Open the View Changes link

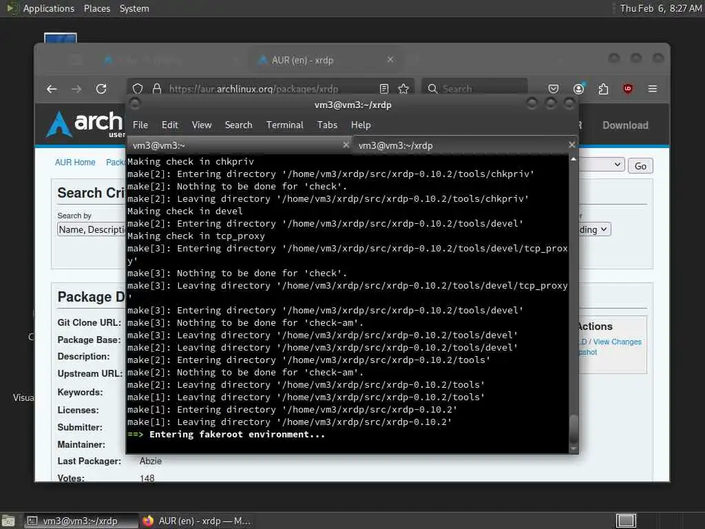click(618, 342)
